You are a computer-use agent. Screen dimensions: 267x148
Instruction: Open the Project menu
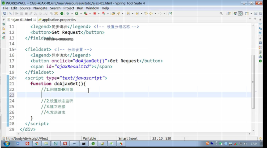point(69,8)
